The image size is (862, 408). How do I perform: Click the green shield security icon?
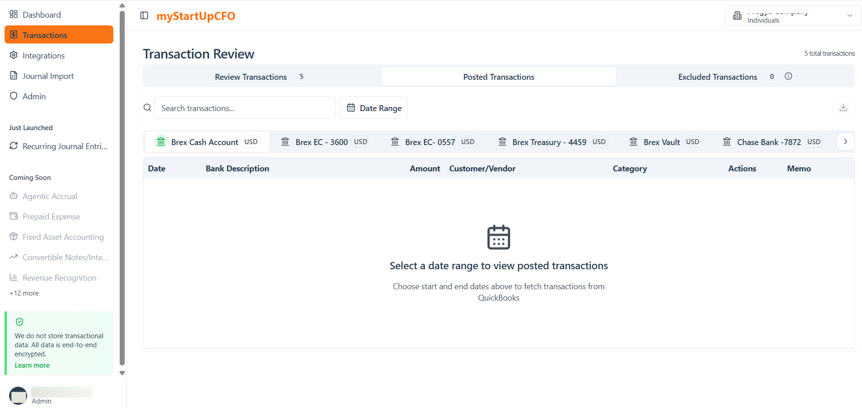coord(19,322)
